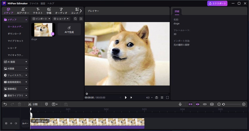249x131 pixels.
Task: Select the 詳細 tab
Action: tap(177, 12)
